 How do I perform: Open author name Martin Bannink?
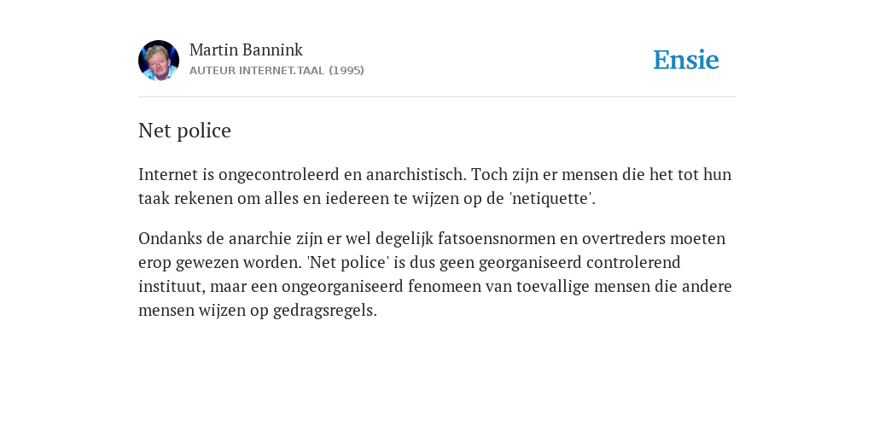(x=246, y=50)
